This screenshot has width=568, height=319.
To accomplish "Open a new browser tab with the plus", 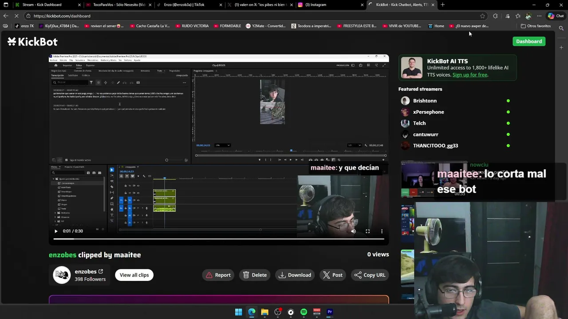I will coord(442,5).
